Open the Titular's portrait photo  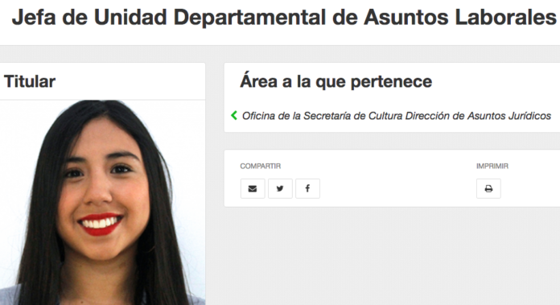[x=102, y=202]
